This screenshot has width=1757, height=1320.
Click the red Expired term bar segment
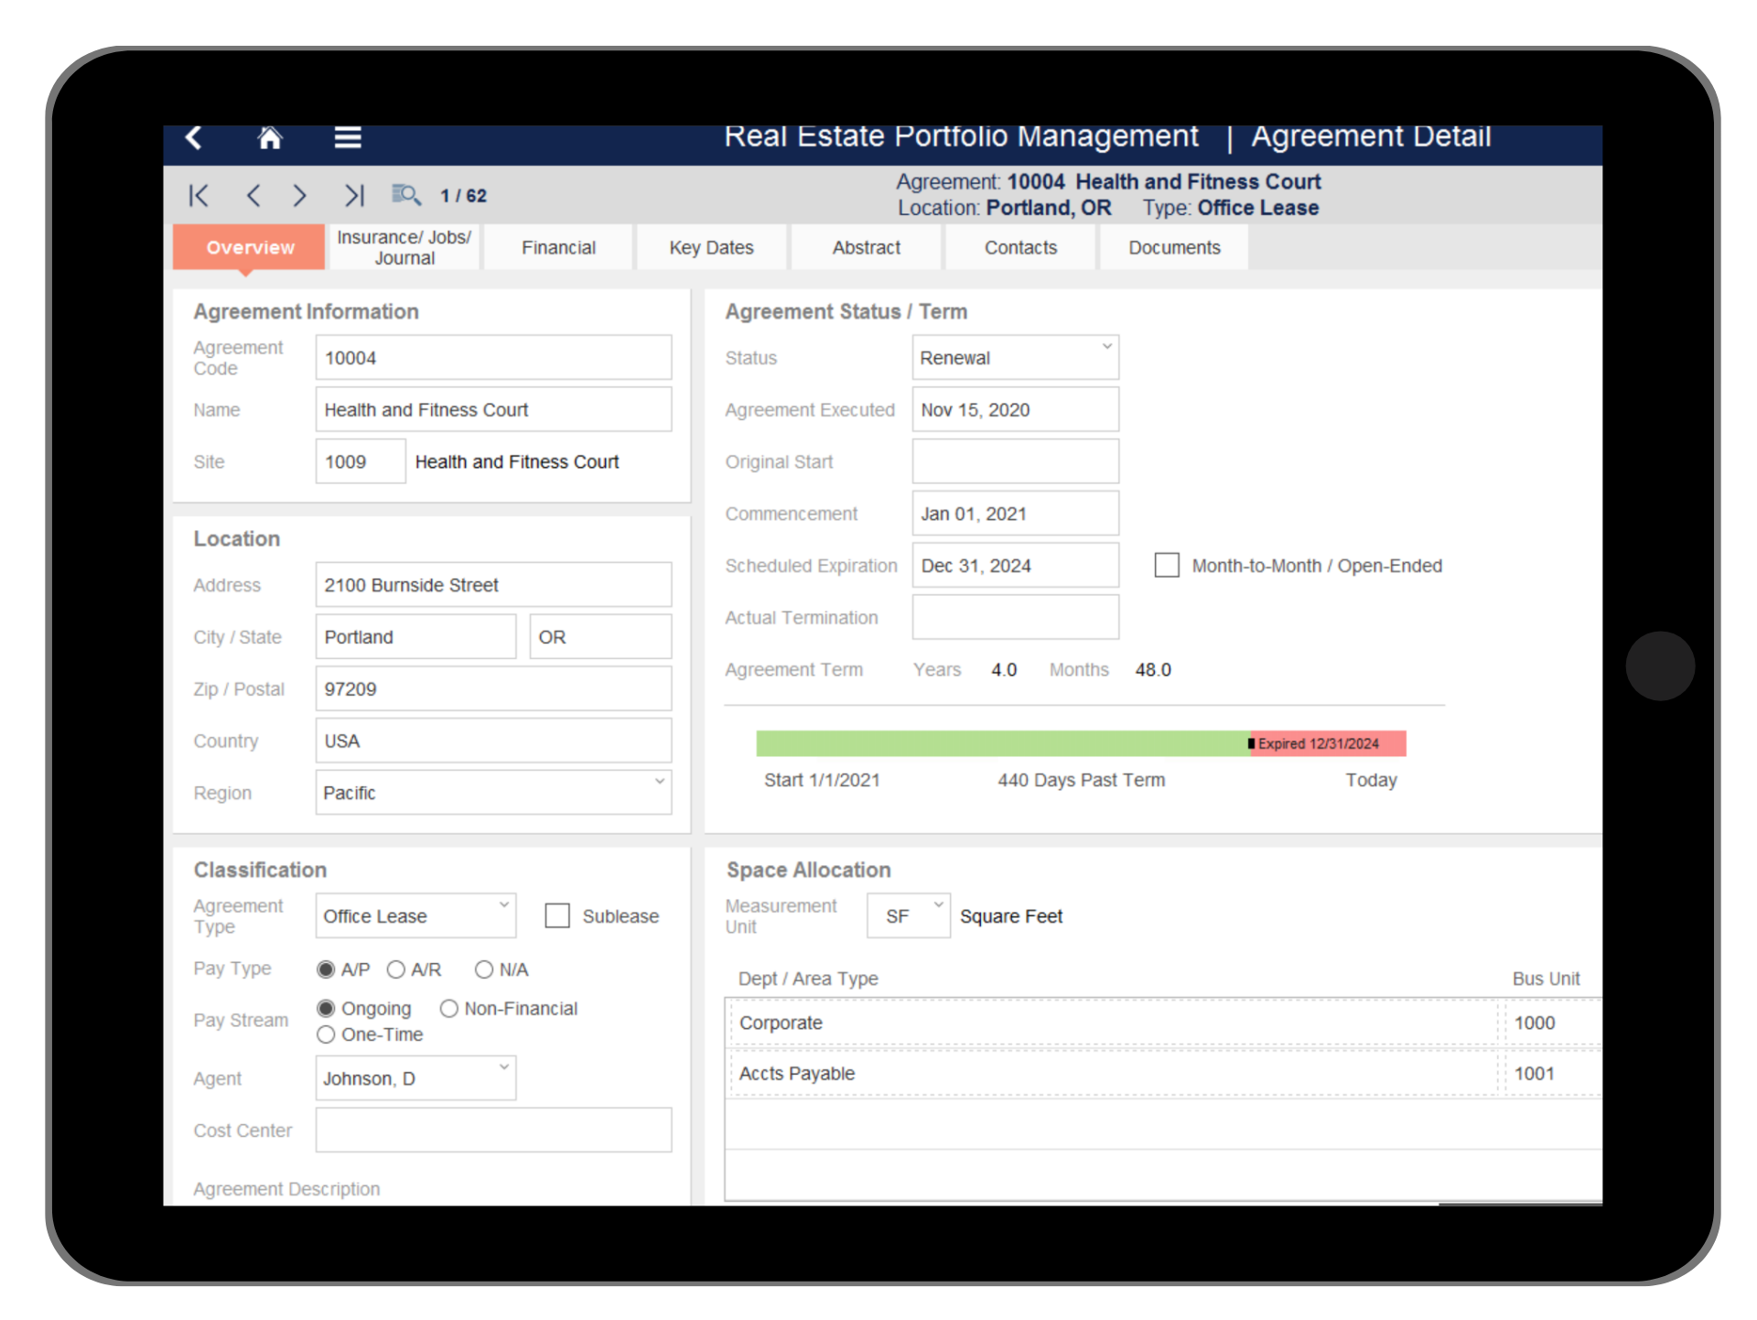click(1327, 743)
